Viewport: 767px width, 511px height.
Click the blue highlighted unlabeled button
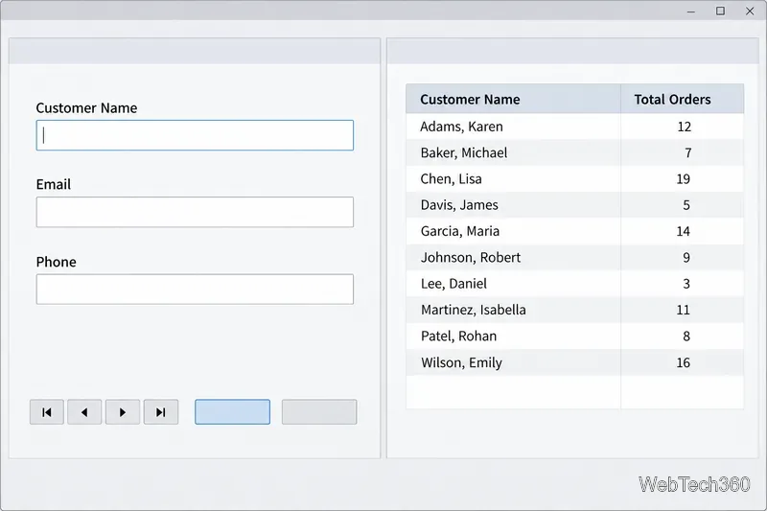click(232, 411)
